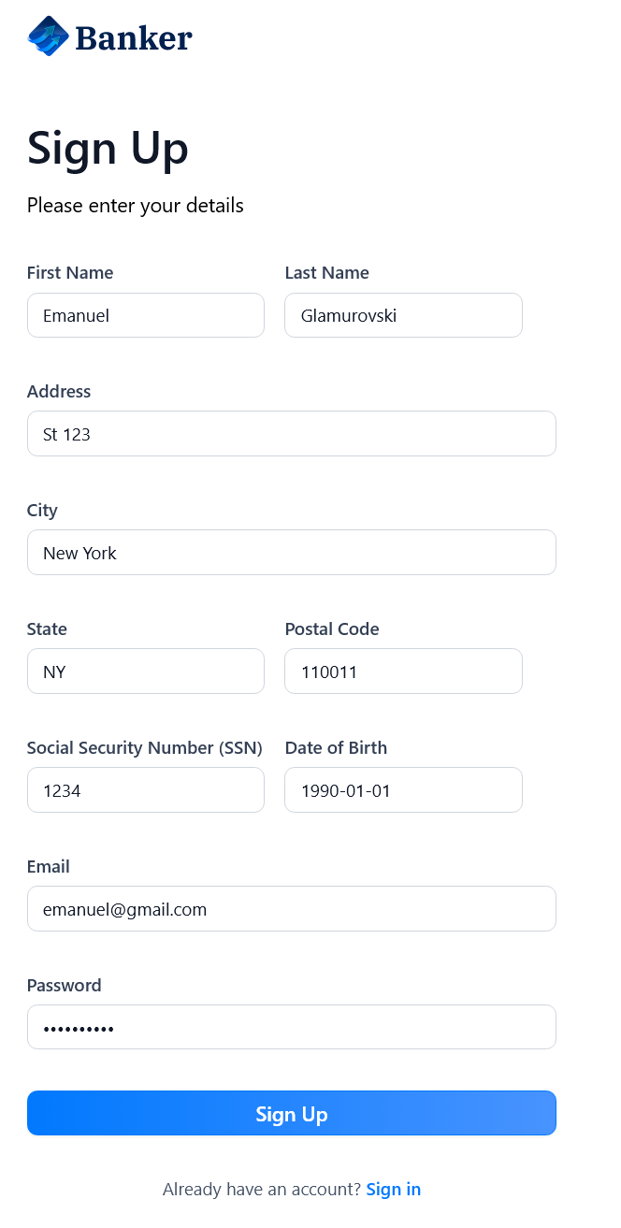
Task: Focus the Email input field
Action: tap(292, 909)
